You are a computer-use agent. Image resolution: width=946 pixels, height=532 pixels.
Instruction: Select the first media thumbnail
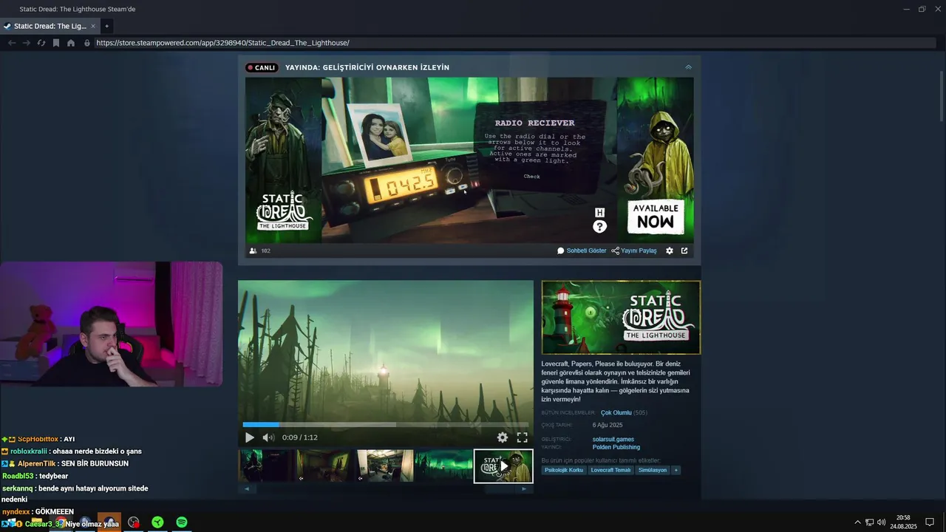coord(266,465)
